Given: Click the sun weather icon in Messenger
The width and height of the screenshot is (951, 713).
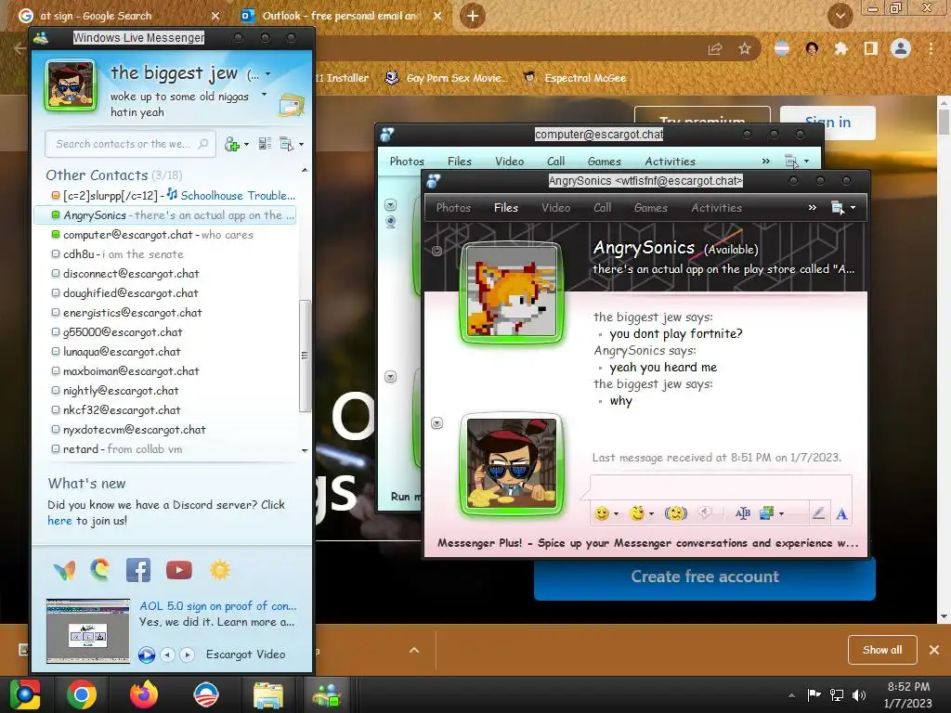Looking at the screenshot, I should [x=219, y=570].
